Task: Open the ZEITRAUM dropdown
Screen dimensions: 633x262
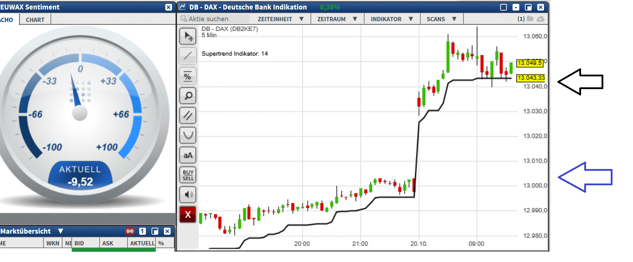Action: pos(337,19)
